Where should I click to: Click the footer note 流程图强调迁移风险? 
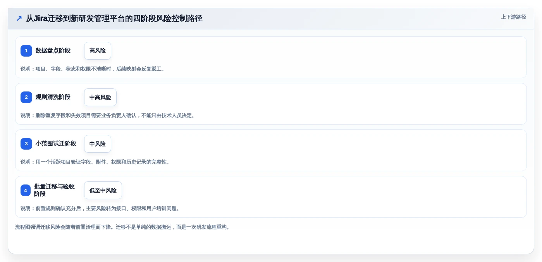[x=123, y=227]
